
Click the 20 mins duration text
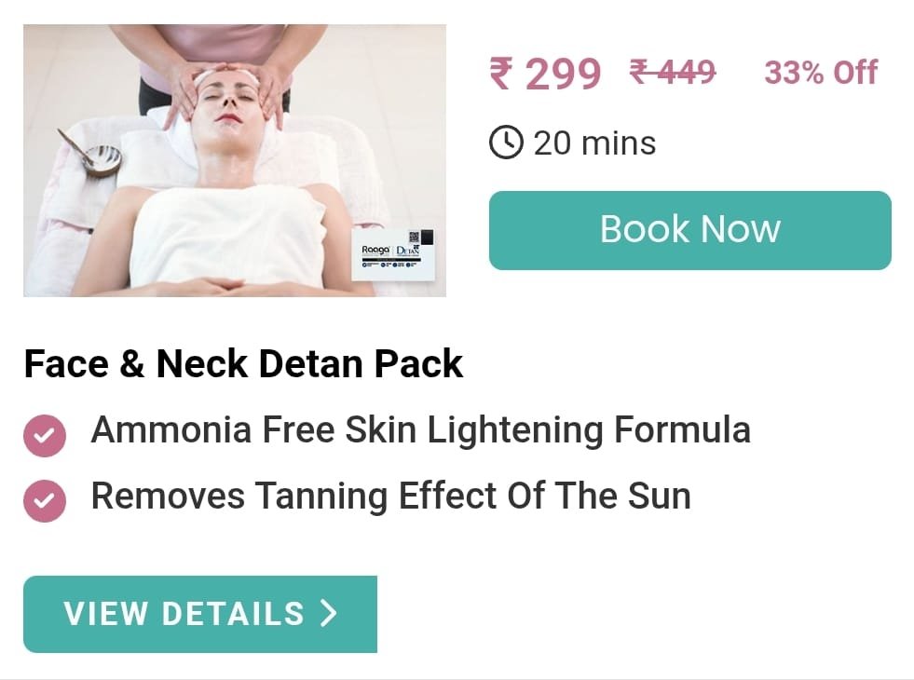coord(594,143)
